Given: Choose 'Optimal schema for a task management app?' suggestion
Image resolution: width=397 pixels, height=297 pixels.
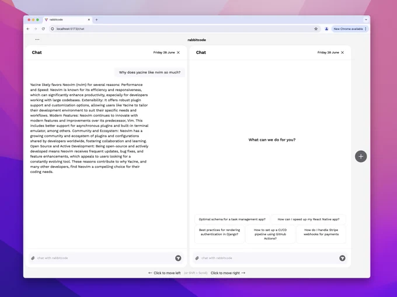Looking at the screenshot, I should click(232, 219).
